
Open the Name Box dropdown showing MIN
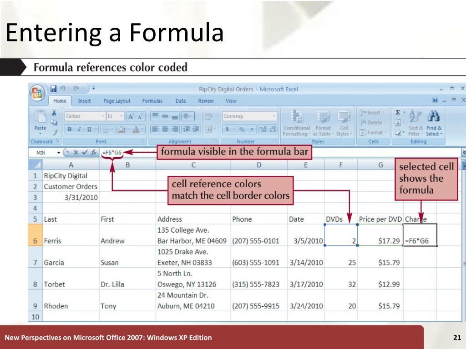[59, 153]
